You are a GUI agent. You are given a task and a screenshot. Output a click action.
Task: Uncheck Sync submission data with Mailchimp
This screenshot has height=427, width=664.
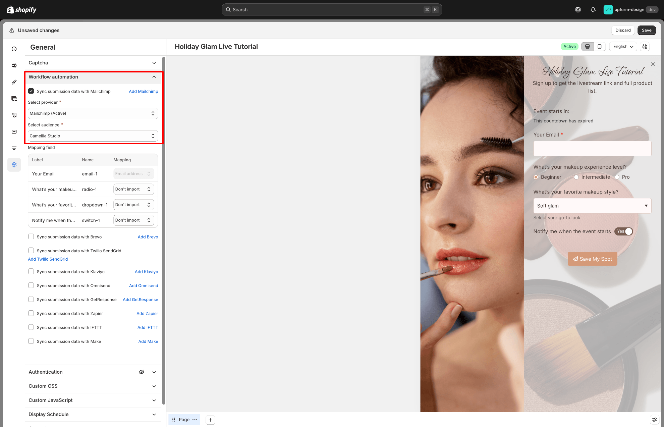coord(31,91)
